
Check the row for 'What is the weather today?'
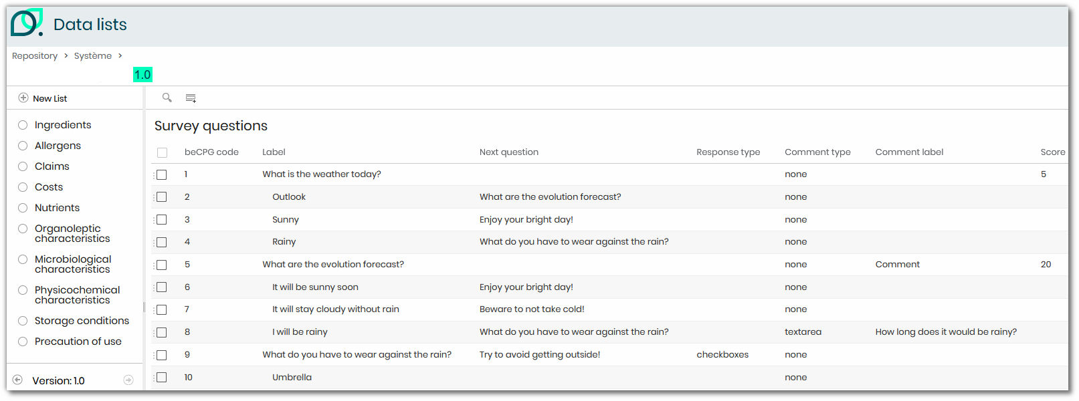(162, 174)
